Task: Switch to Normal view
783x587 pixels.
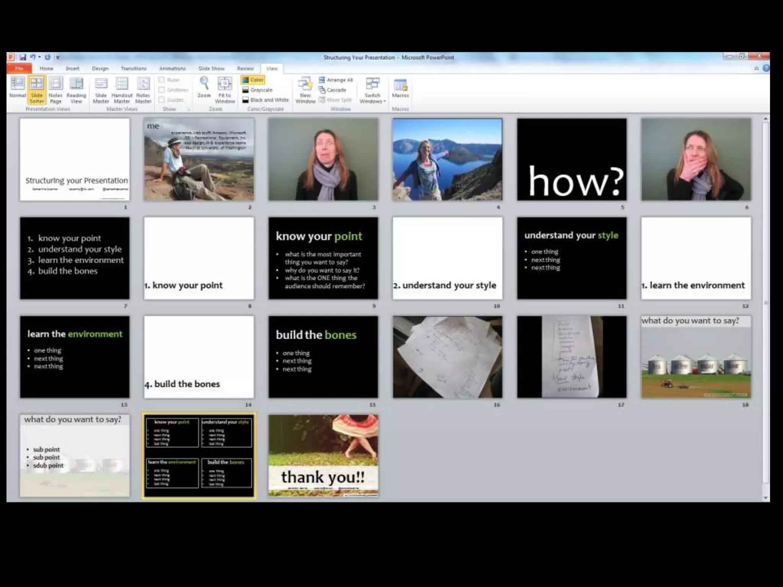Action: tap(17, 88)
